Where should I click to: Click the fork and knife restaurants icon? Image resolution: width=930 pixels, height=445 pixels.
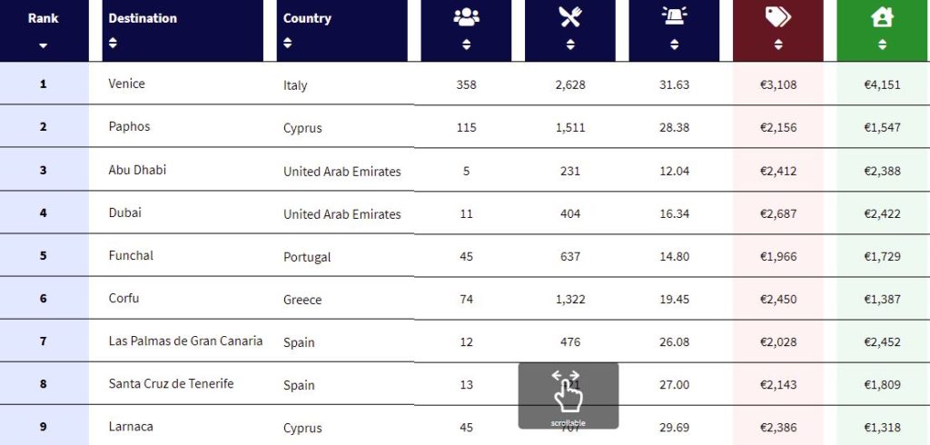click(570, 16)
